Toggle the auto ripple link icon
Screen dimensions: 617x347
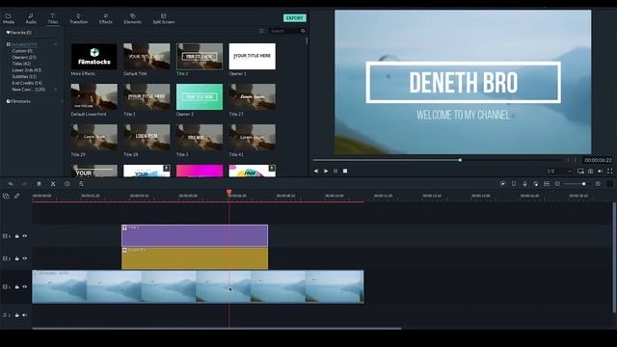tap(17, 196)
